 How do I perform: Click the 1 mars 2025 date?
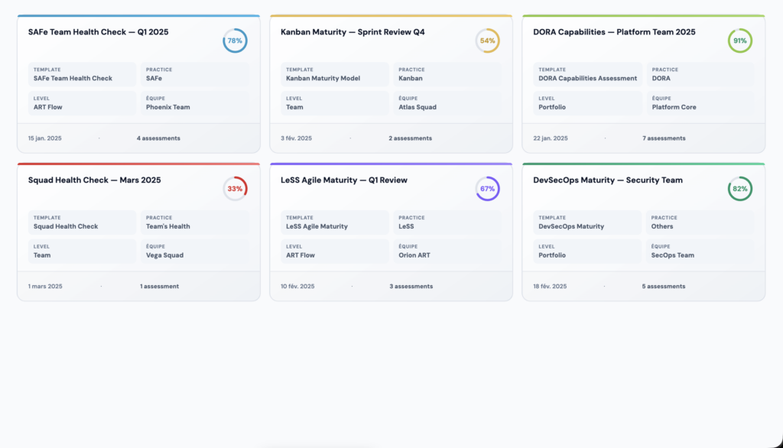(x=45, y=287)
